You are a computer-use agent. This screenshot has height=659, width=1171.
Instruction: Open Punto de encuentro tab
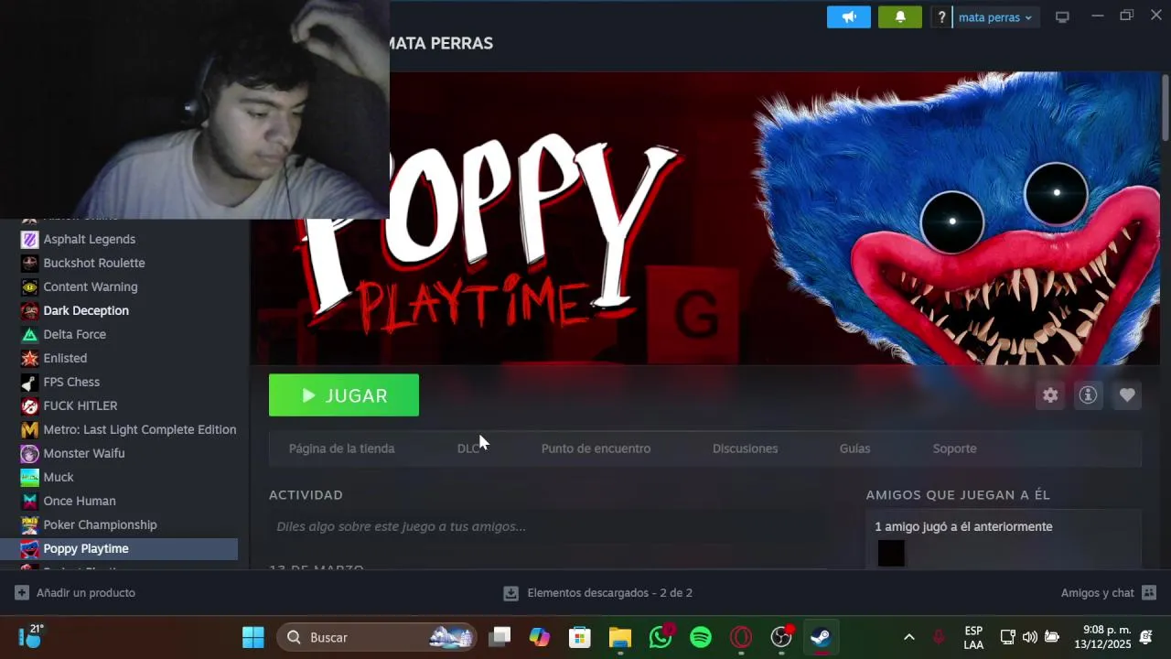click(596, 448)
